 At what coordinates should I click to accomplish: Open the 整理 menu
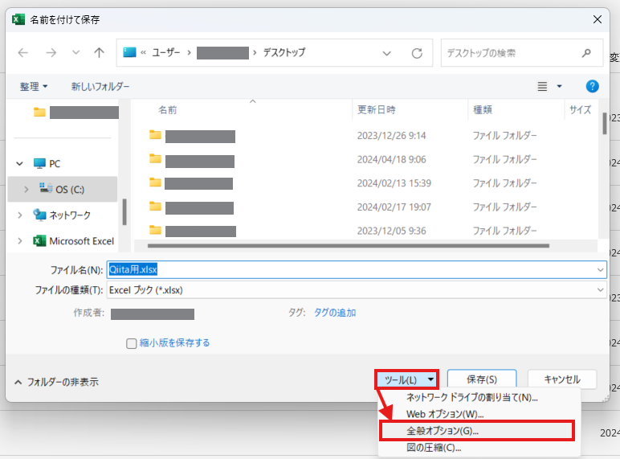(x=34, y=86)
